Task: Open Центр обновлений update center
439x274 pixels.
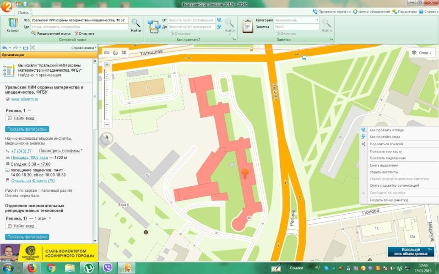Action: point(374,11)
